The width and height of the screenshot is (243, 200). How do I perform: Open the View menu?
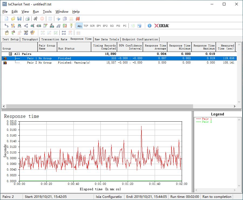[25, 11]
